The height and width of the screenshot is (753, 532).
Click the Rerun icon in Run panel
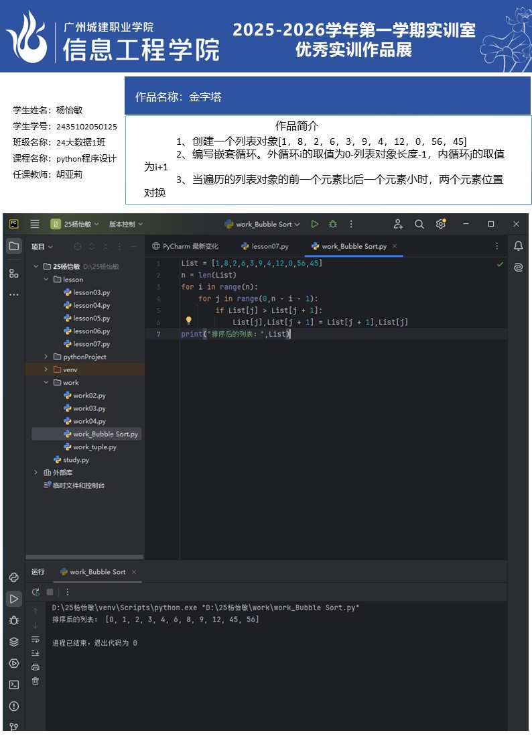[x=36, y=592]
